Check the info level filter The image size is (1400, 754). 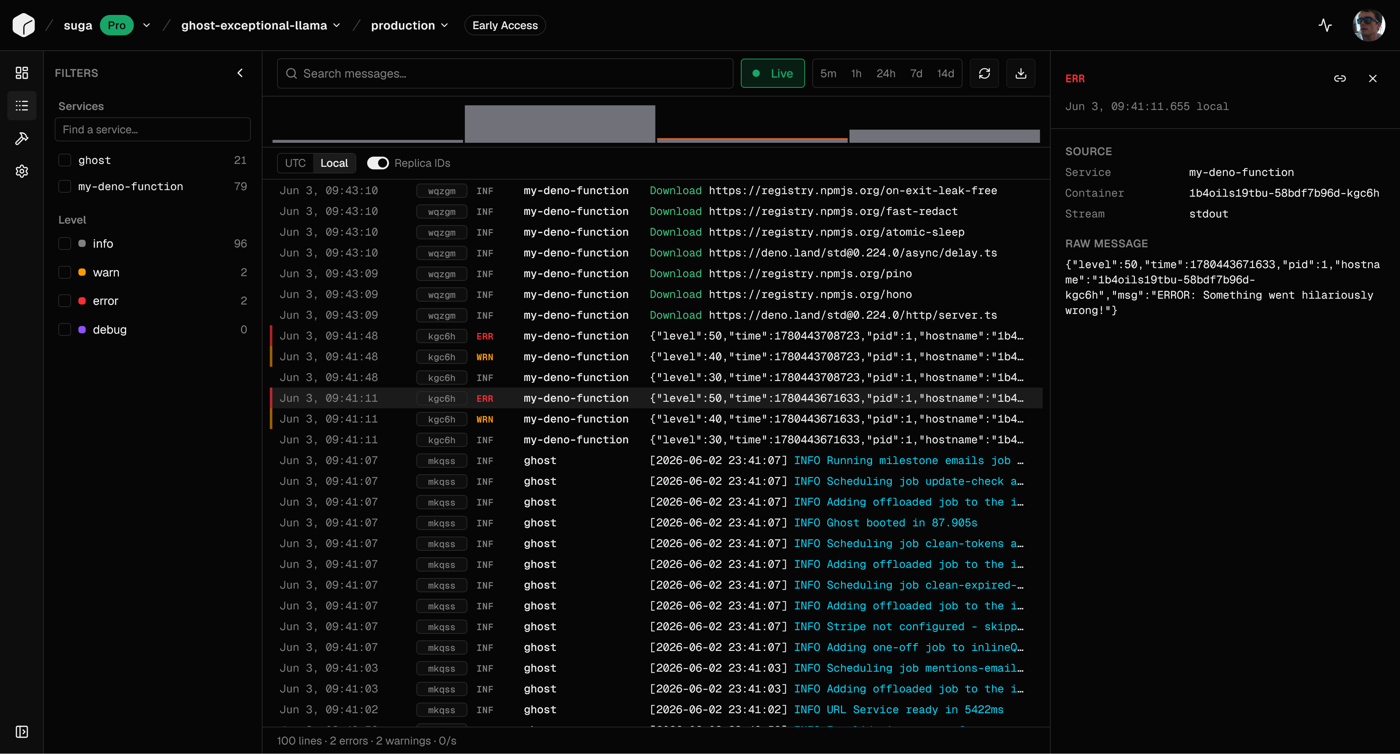click(x=65, y=244)
